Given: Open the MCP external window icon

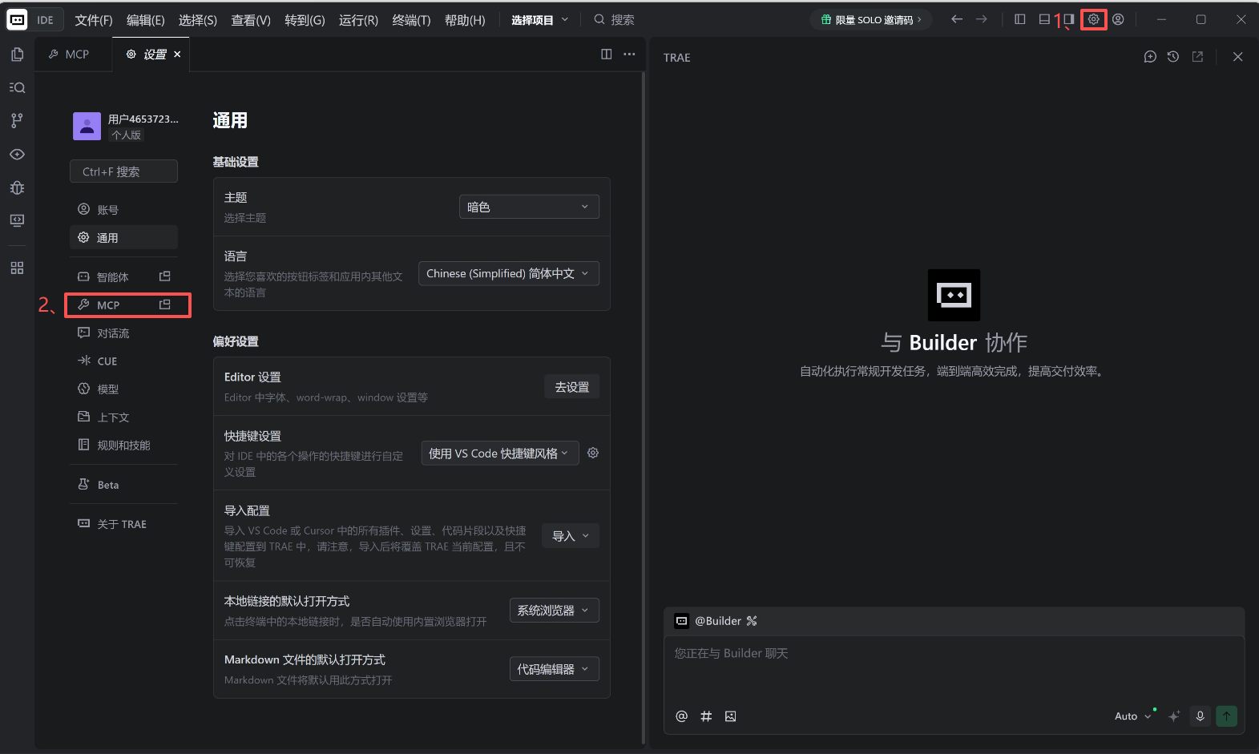Looking at the screenshot, I should (x=165, y=304).
